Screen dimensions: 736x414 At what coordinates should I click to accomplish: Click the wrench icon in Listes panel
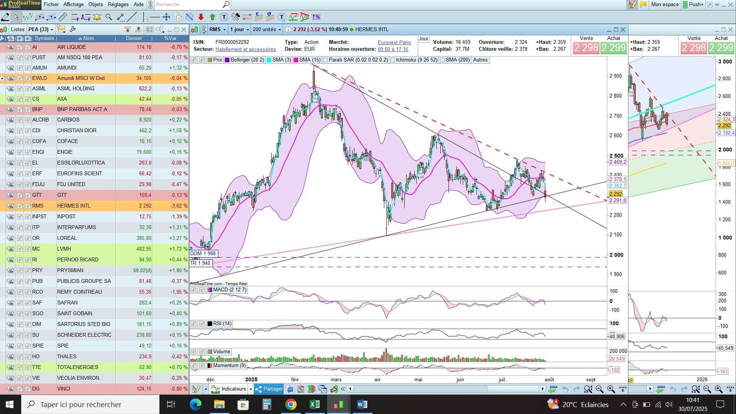(x=73, y=29)
